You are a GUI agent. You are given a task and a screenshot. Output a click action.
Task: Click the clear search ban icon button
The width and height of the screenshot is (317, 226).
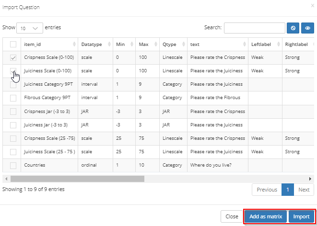(x=293, y=28)
